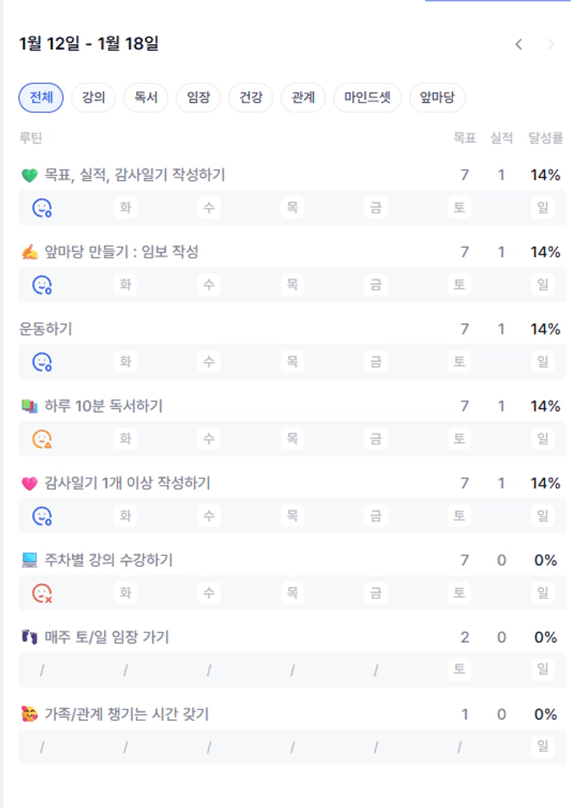
Task: Click the blue smiley icon for 운동하기
Action: (42, 361)
